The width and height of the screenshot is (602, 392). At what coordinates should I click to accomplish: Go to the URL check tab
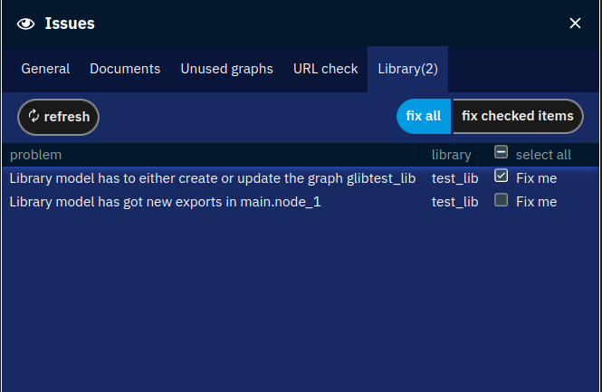326,69
